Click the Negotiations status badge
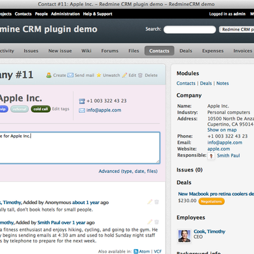The image size is (254, 254). coord(211,201)
